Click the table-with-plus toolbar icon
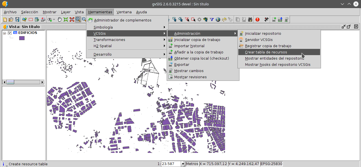361x167 pixels. (x=37, y=19)
